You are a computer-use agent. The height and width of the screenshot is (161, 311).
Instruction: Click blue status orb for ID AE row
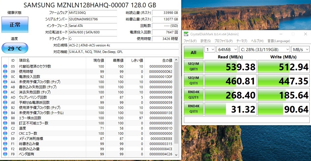pos(5,103)
